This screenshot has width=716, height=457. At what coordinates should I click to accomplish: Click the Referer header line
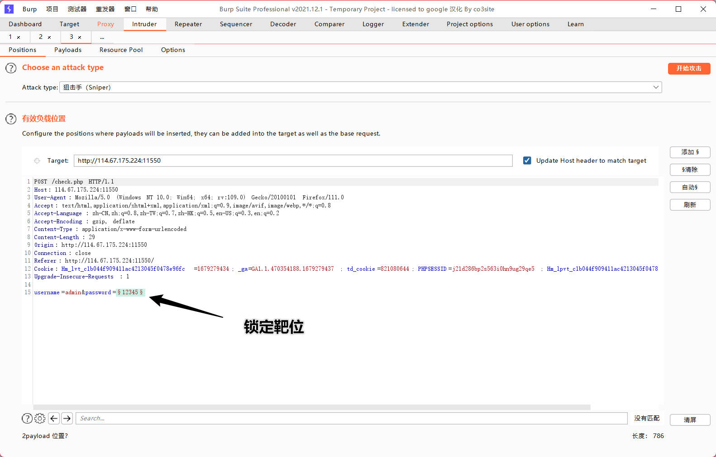pos(94,261)
